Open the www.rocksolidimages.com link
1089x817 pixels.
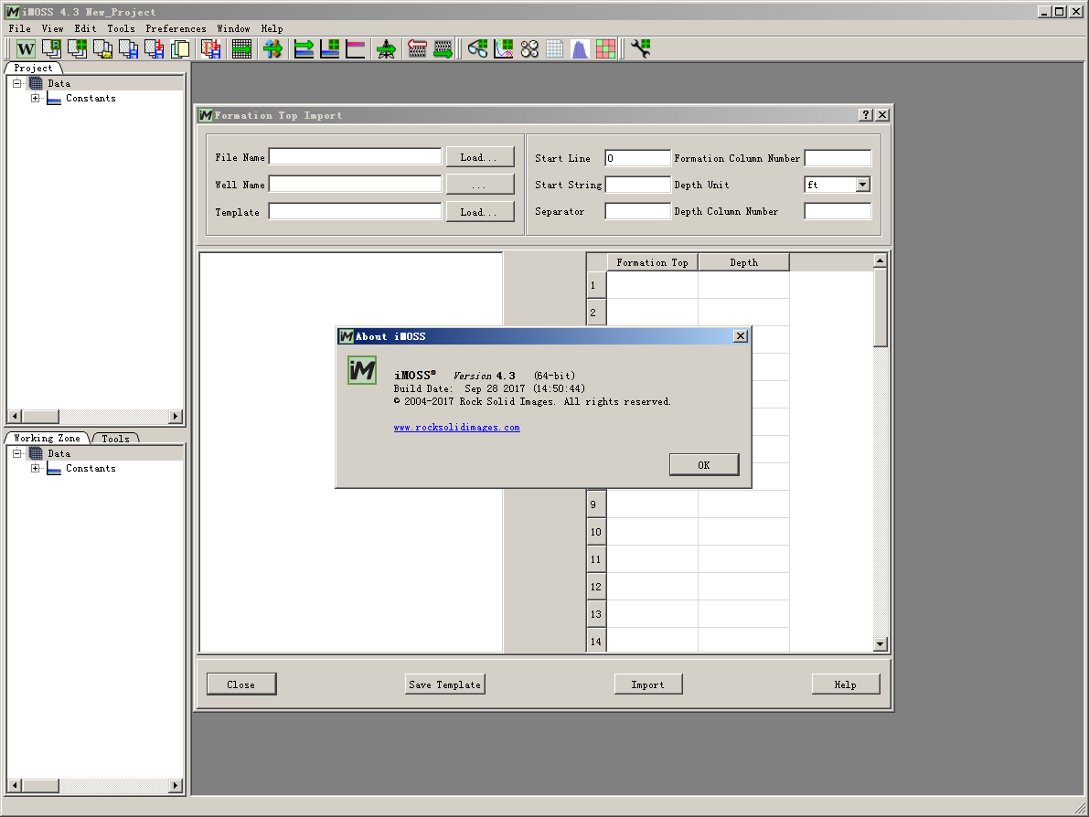pos(456,428)
